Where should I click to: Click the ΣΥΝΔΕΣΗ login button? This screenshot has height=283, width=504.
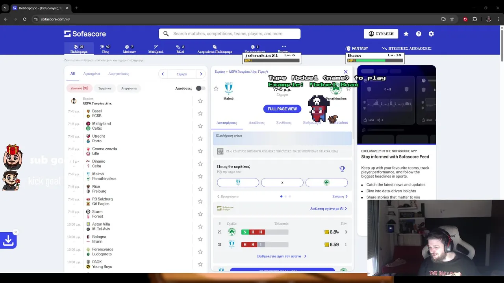click(x=381, y=34)
